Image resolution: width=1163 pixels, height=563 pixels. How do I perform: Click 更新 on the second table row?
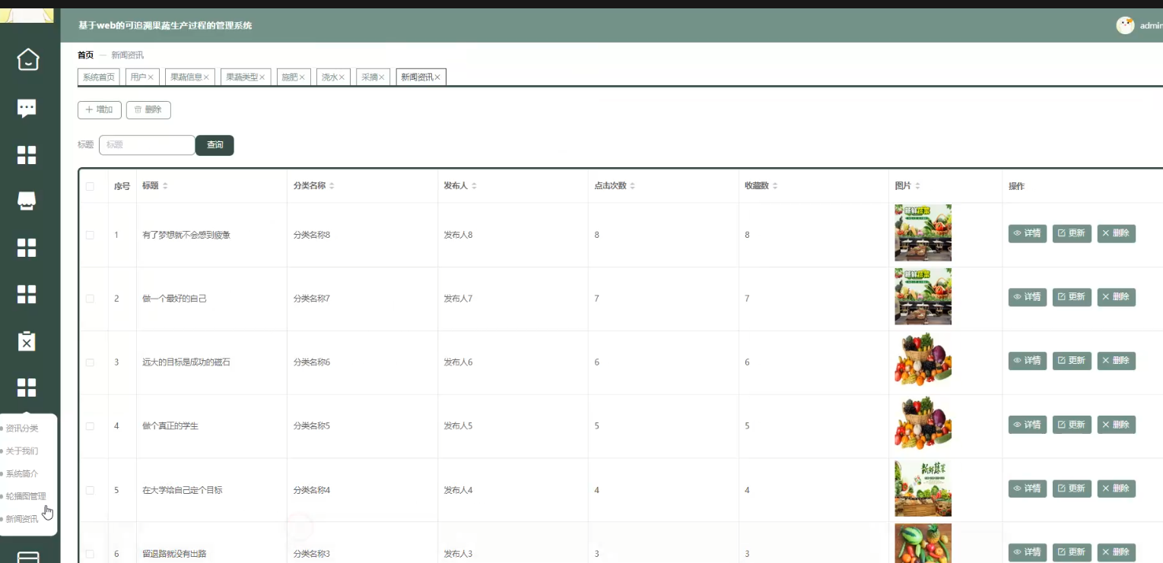[x=1072, y=297]
